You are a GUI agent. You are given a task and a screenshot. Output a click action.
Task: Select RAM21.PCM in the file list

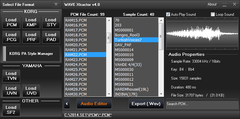(x=85, y=50)
